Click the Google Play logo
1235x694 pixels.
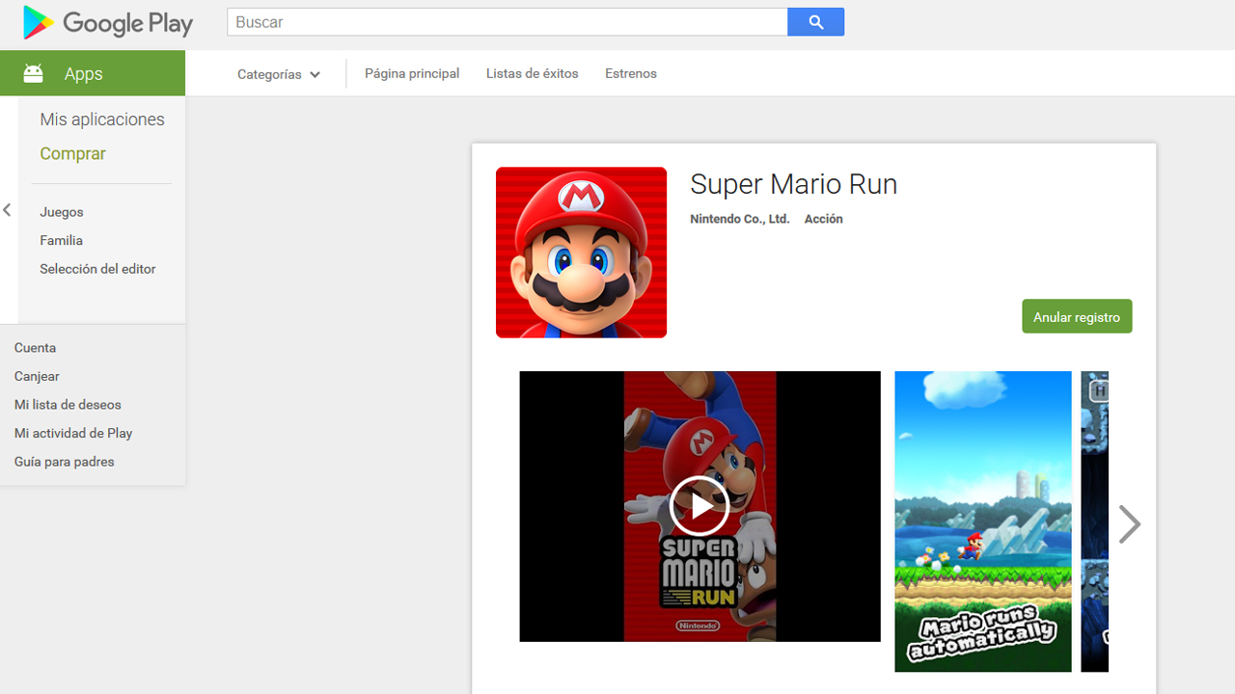[108, 23]
